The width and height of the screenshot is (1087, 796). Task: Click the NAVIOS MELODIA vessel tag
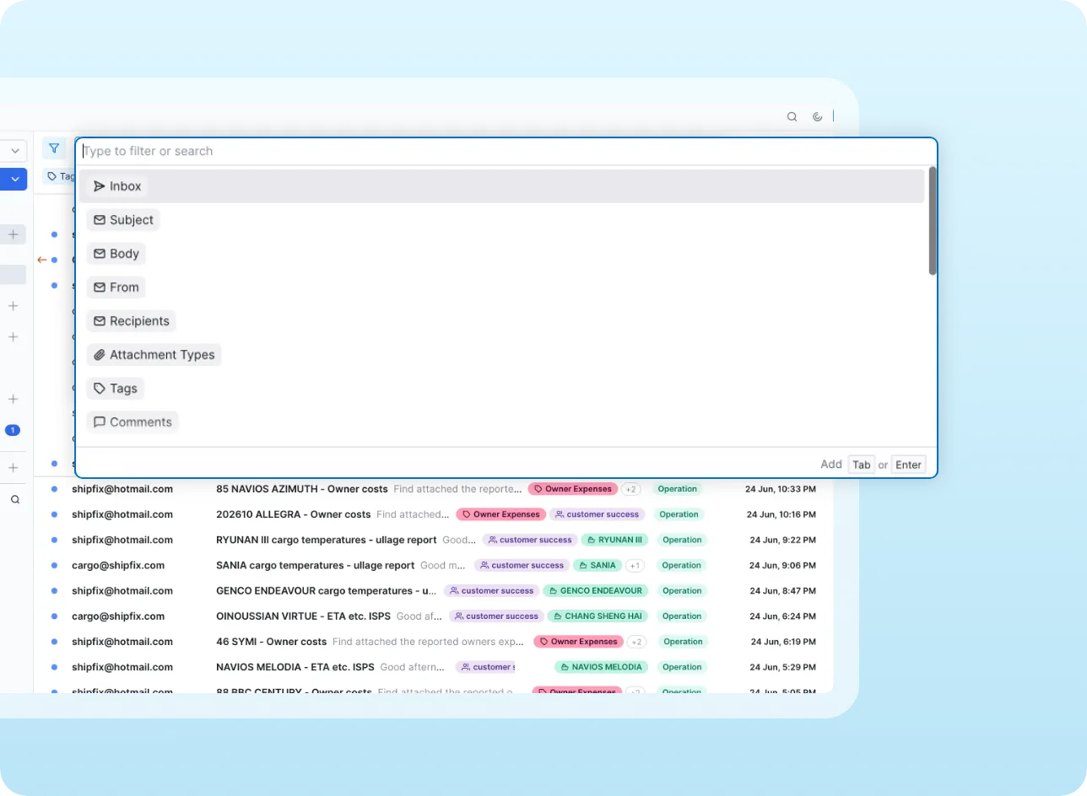coord(602,667)
